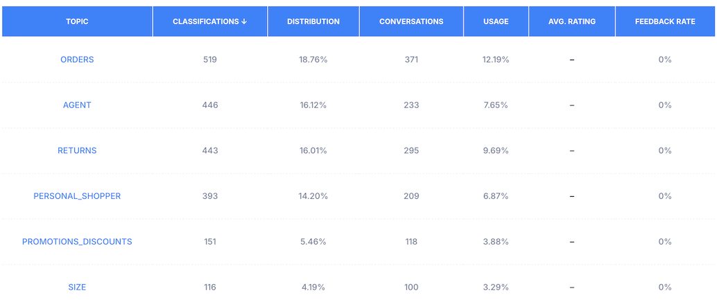Select the 3.29% usage cell

pyautogui.click(x=496, y=287)
